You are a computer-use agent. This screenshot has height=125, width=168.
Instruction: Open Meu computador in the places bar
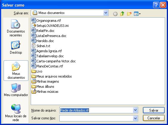tap(16, 90)
